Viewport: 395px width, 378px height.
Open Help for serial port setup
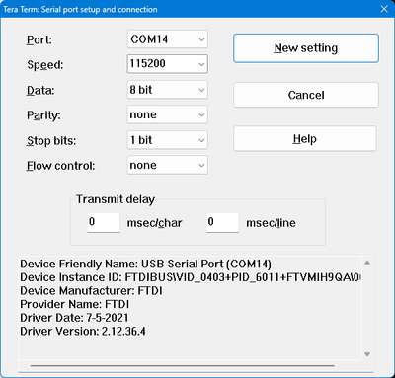pyautogui.click(x=305, y=139)
